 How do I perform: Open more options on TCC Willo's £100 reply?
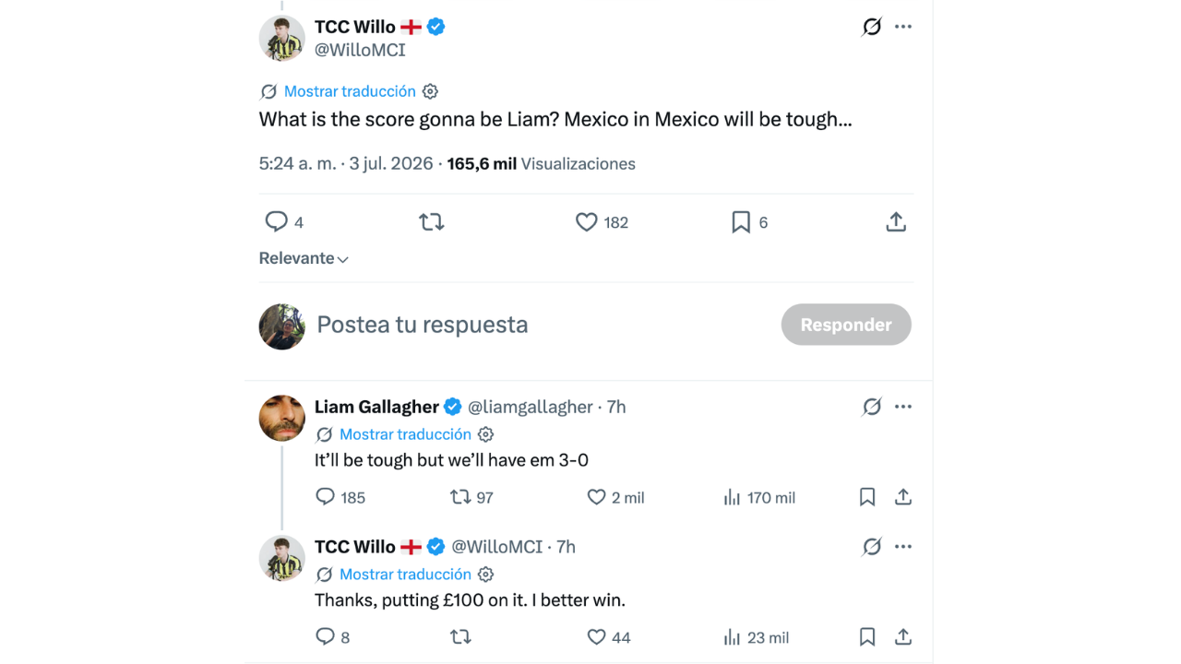(x=903, y=547)
